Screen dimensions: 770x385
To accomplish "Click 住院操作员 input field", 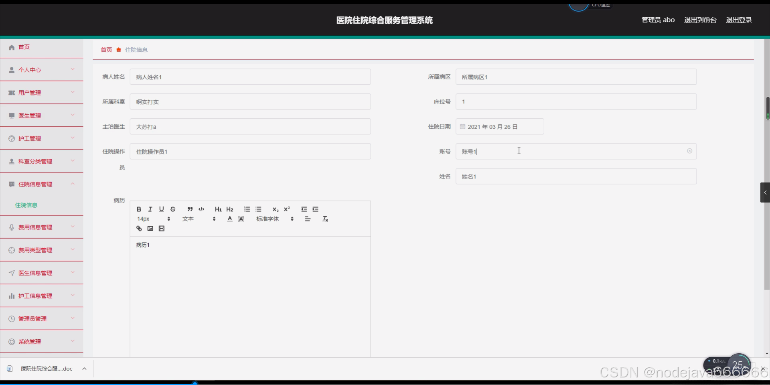I will click(250, 151).
